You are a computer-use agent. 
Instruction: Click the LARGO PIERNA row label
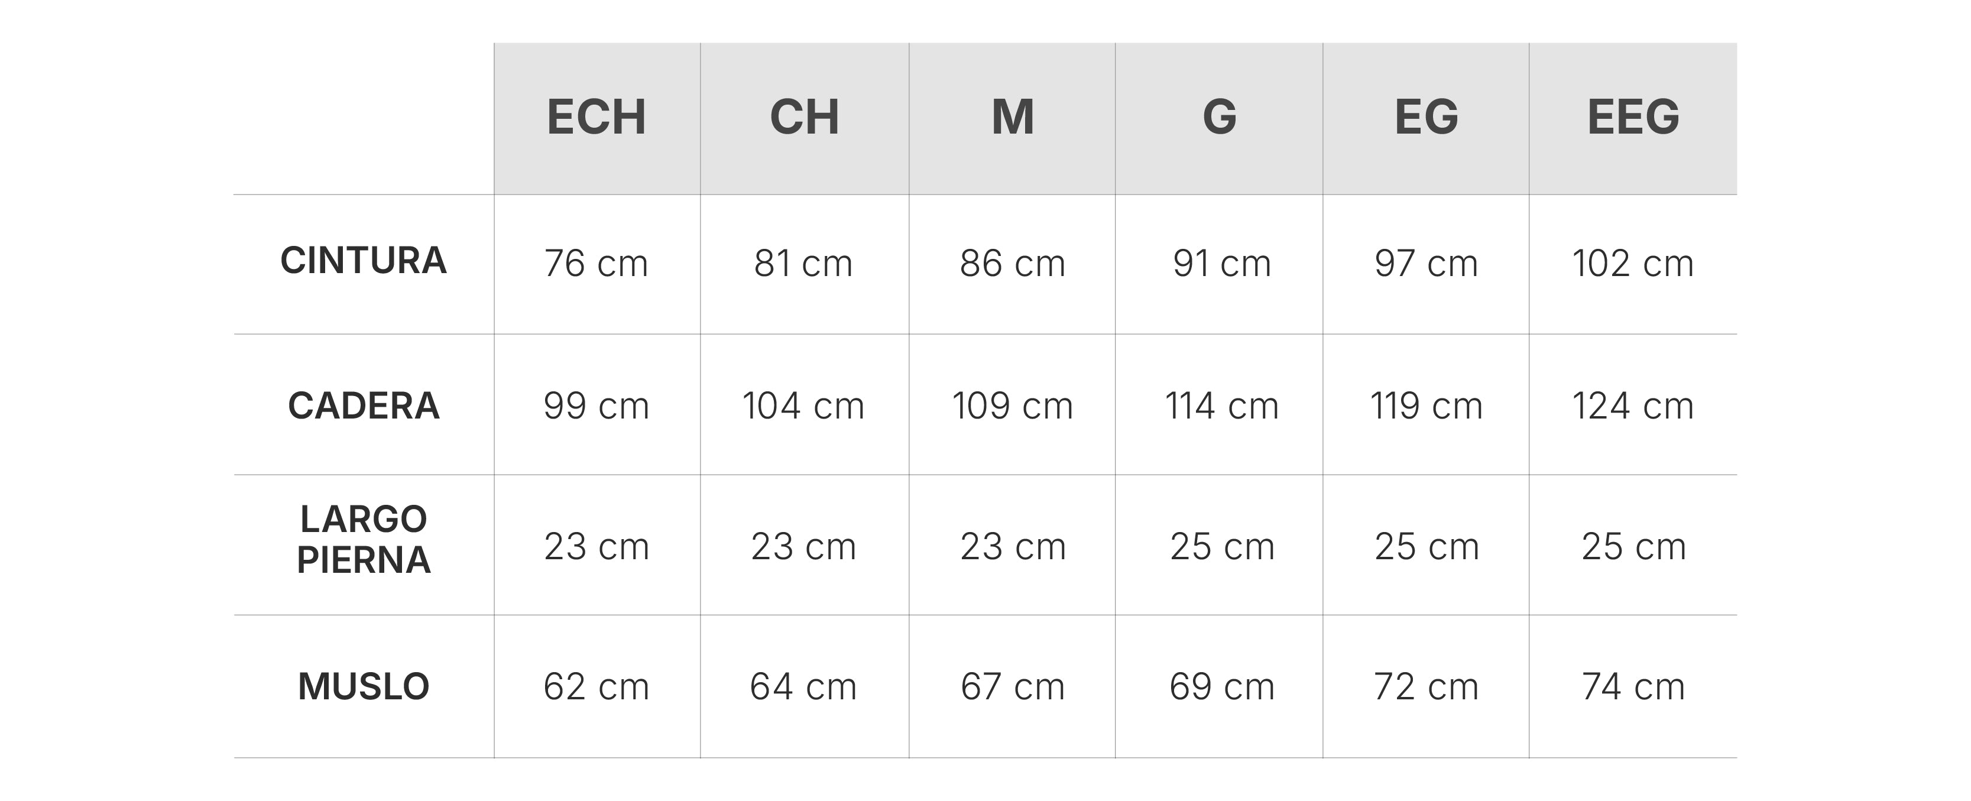tap(364, 539)
